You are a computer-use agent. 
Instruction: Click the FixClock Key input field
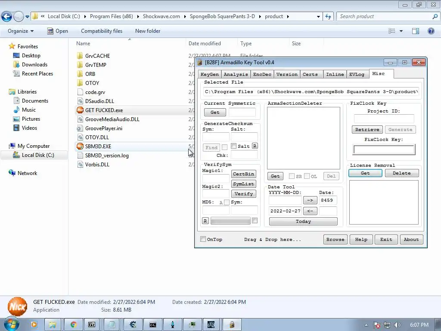[384, 150]
